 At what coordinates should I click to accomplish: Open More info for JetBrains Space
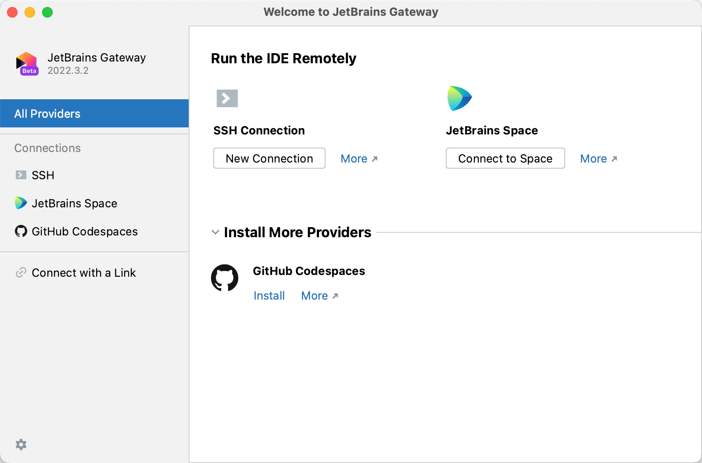pyautogui.click(x=594, y=159)
